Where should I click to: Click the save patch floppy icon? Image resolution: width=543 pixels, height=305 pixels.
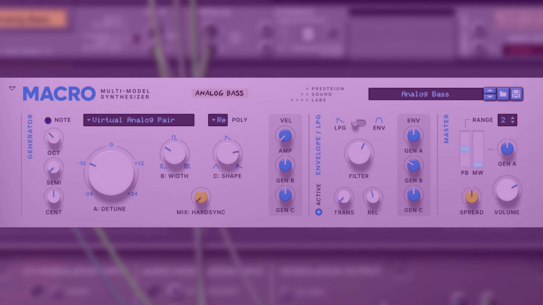(x=516, y=94)
